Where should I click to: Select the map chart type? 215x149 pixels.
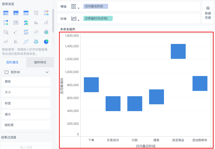[x=16, y=22]
